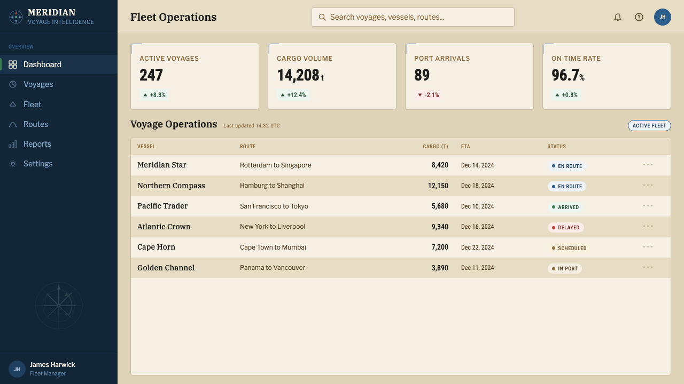Viewport: 684px width, 384px height.
Task: Click the Fleet triangle icon
Action: [13, 105]
